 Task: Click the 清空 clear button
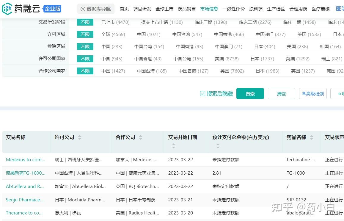click(281, 93)
